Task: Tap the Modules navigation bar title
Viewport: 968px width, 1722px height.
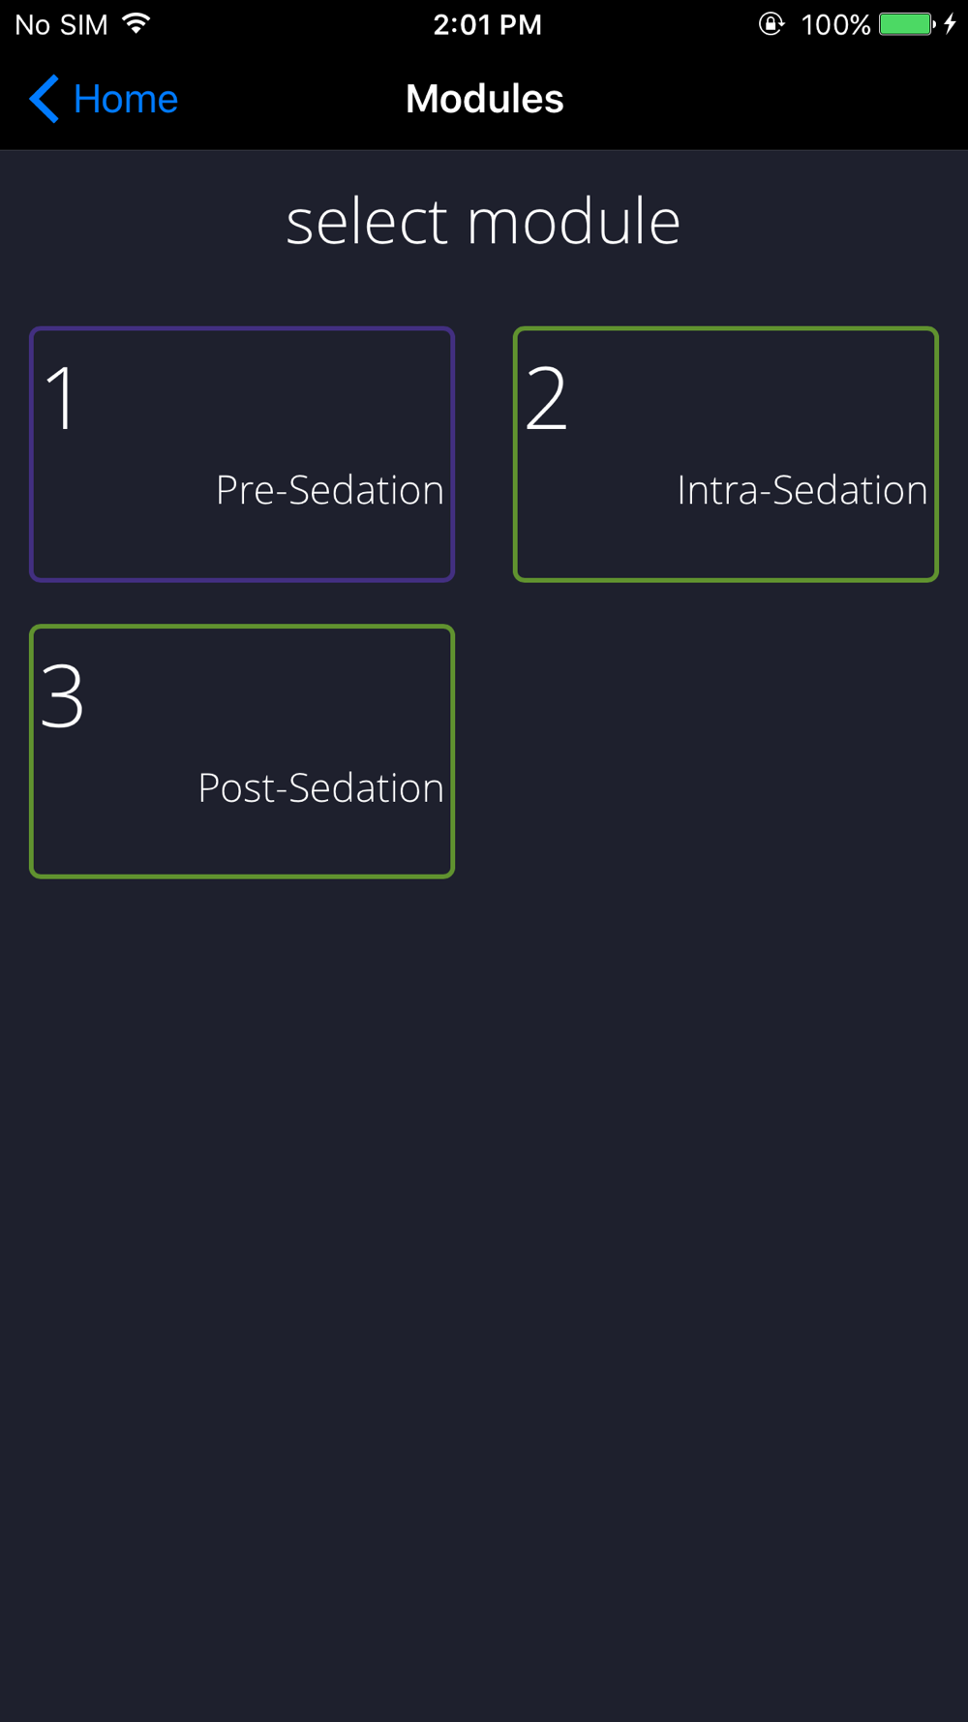Action: (484, 99)
